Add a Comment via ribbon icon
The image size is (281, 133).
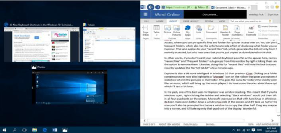211,30
